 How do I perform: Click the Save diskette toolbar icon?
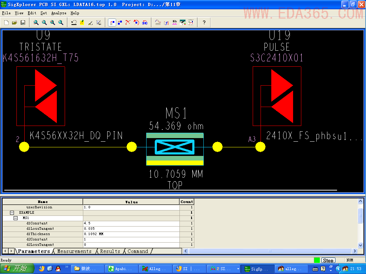[x=23, y=22]
